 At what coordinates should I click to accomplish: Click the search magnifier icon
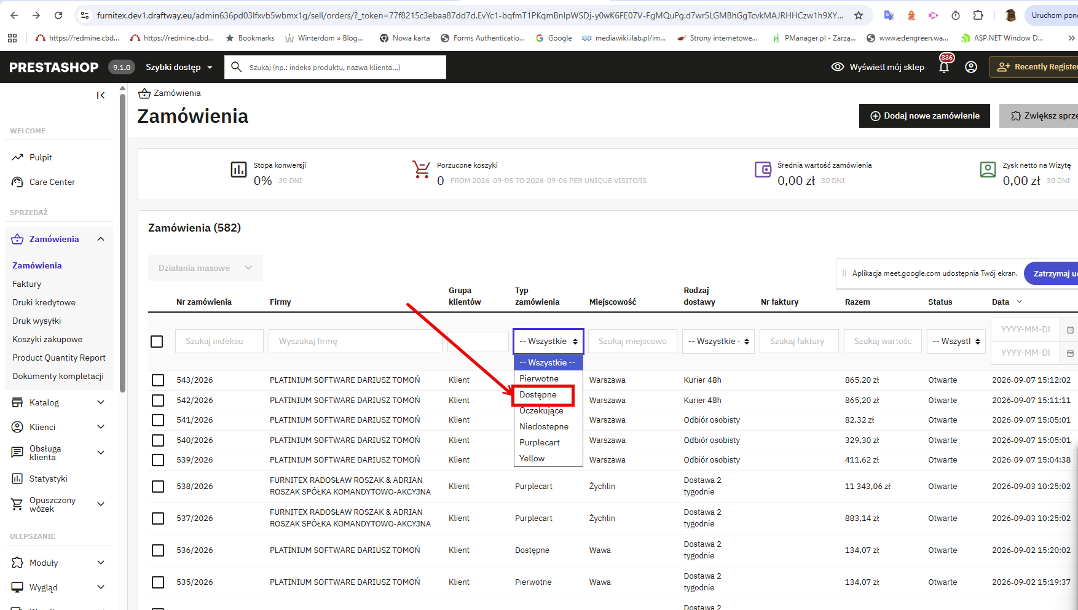coord(237,67)
